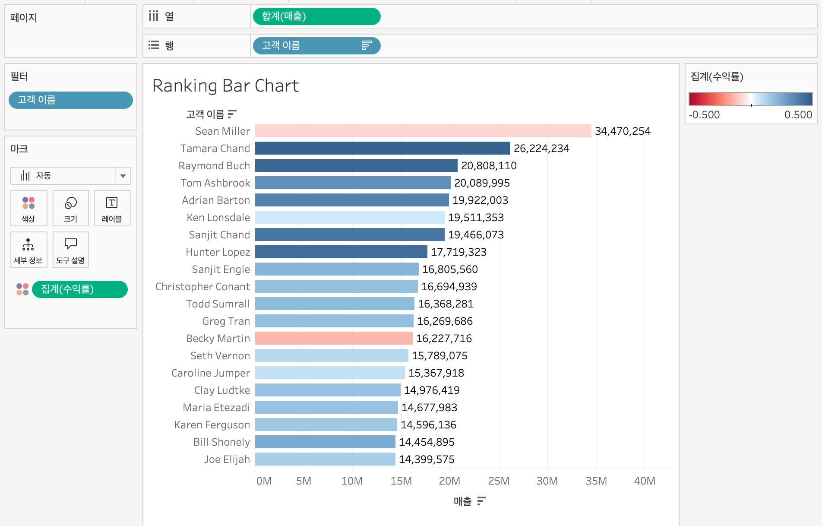Click sort icon beside 고객 이름 header
822x526 pixels.
(x=232, y=114)
